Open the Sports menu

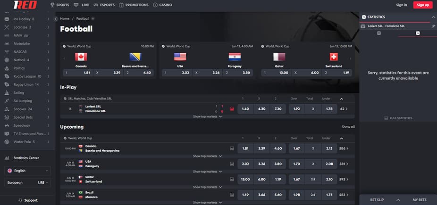click(59, 5)
